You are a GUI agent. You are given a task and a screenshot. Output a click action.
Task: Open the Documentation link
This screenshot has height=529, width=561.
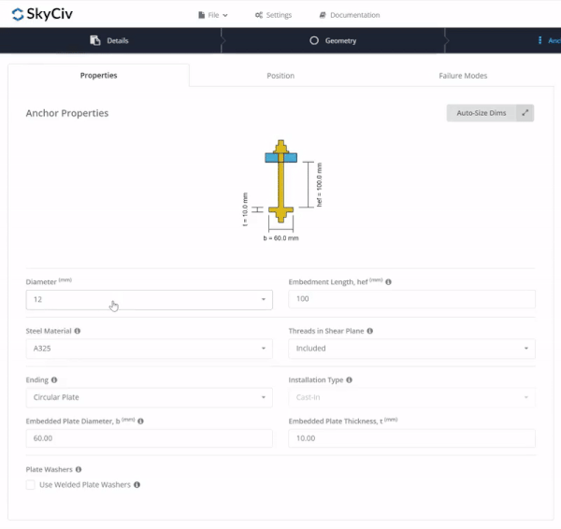(349, 15)
